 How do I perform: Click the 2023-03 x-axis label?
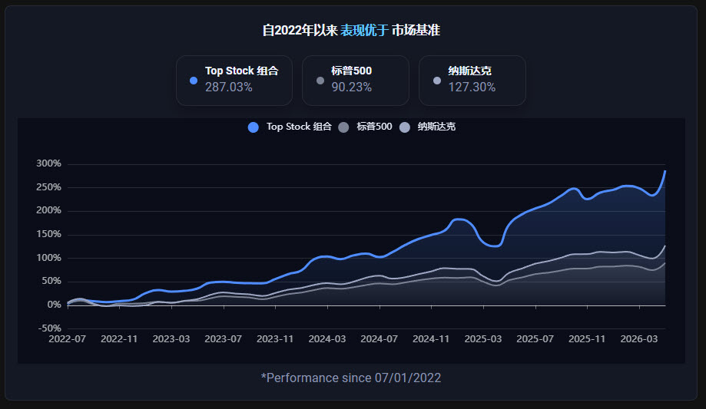coord(171,339)
